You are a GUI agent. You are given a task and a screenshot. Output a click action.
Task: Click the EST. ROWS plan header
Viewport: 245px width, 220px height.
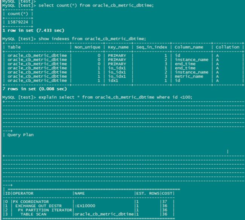point(148,194)
